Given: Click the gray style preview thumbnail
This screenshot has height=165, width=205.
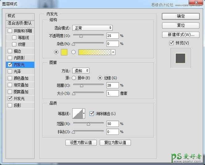Looking at the screenshot, I should click(180, 58).
